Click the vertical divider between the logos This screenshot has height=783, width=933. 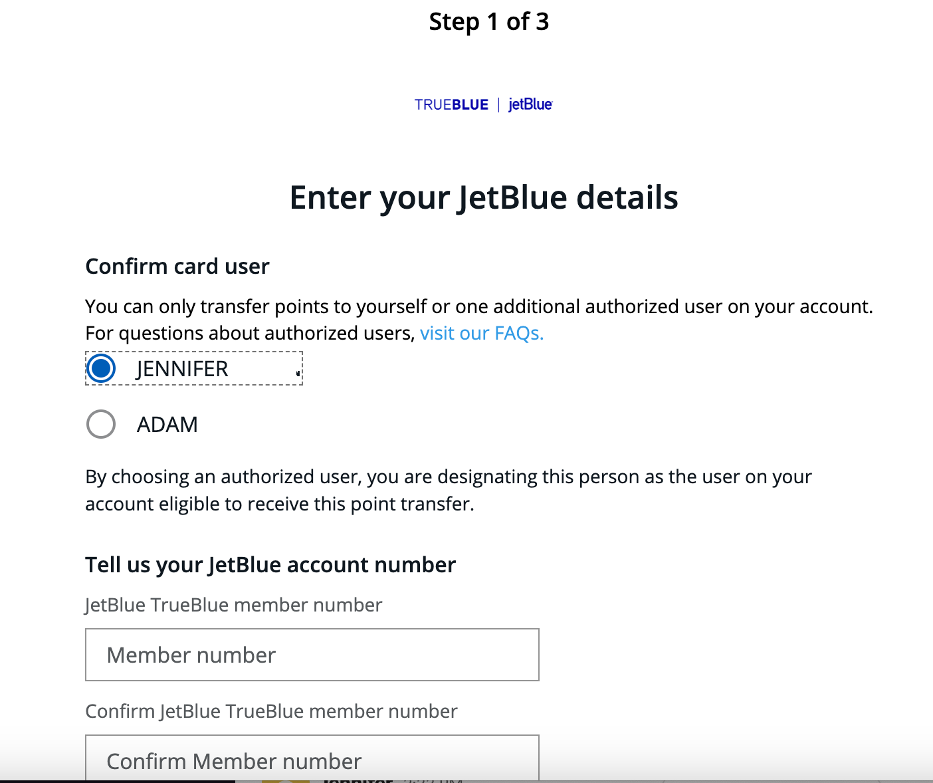click(498, 105)
